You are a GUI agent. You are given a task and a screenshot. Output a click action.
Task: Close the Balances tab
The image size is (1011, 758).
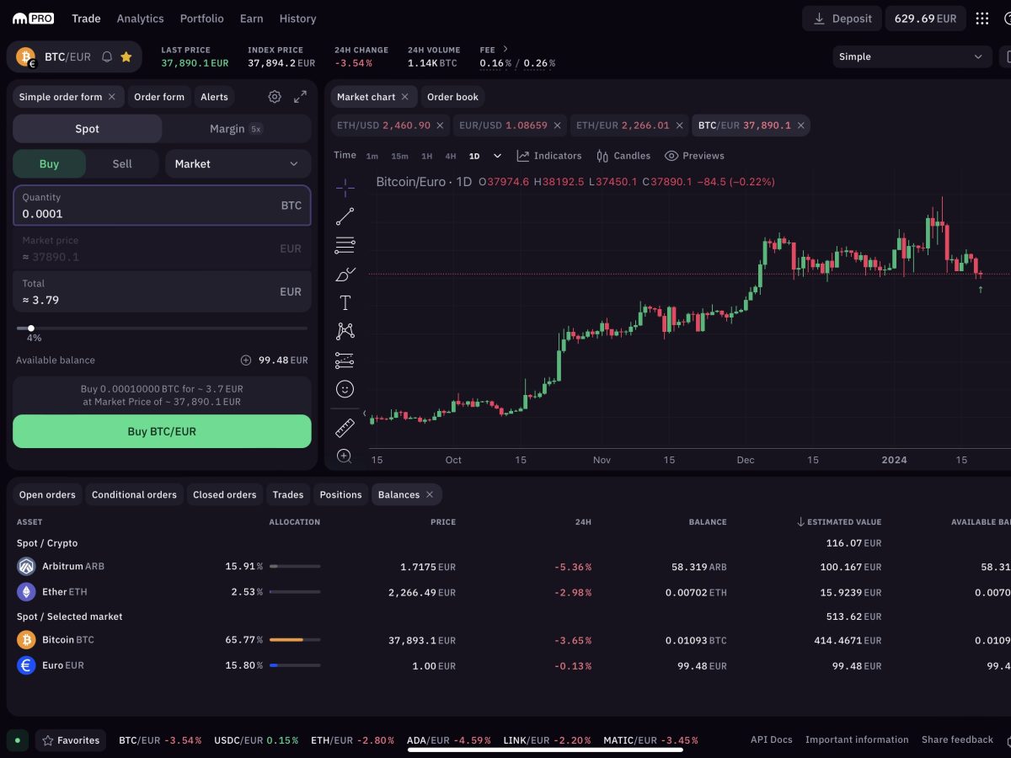[430, 494]
